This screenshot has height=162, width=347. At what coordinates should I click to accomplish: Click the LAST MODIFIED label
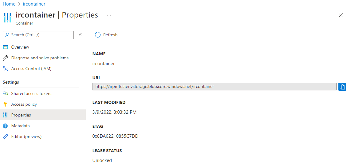pyautogui.click(x=109, y=102)
